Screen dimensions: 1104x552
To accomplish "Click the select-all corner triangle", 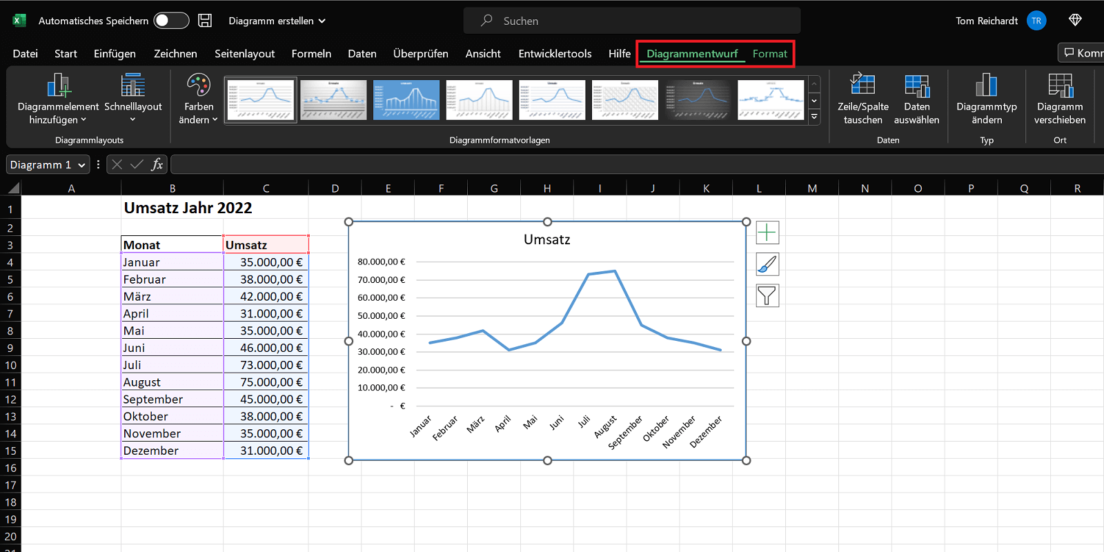I will pos(13,188).
